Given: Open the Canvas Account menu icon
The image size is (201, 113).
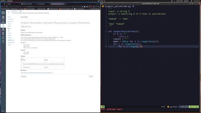Looking at the screenshot, I should (x=3, y=18).
